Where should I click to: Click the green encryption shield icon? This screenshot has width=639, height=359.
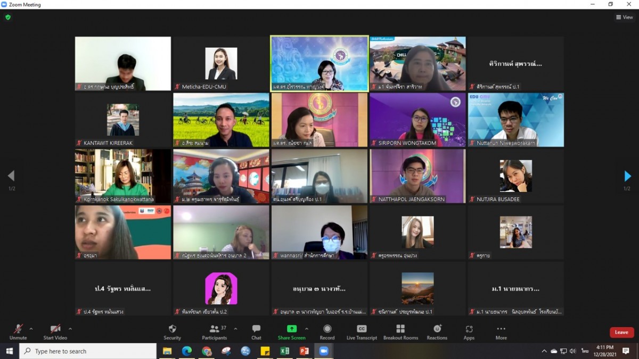pos(8,17)
